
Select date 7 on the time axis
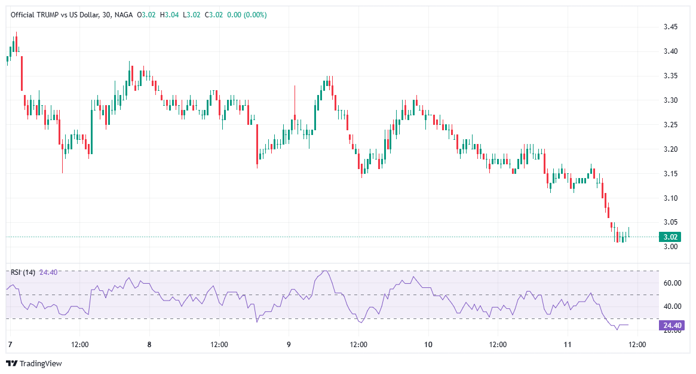10,345
